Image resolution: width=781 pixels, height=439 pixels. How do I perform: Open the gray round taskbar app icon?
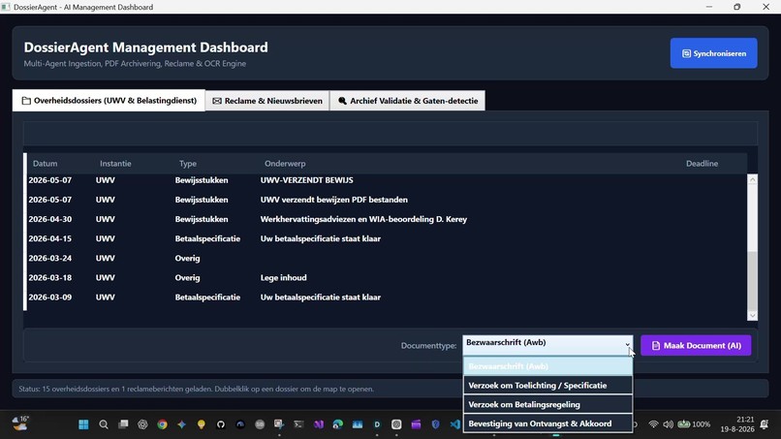coord(260,424)
